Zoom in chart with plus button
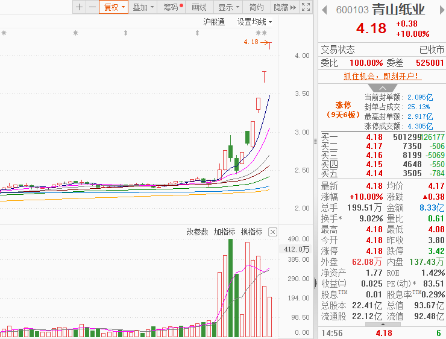Screen dimensions: 446x339 coord(80,7)
